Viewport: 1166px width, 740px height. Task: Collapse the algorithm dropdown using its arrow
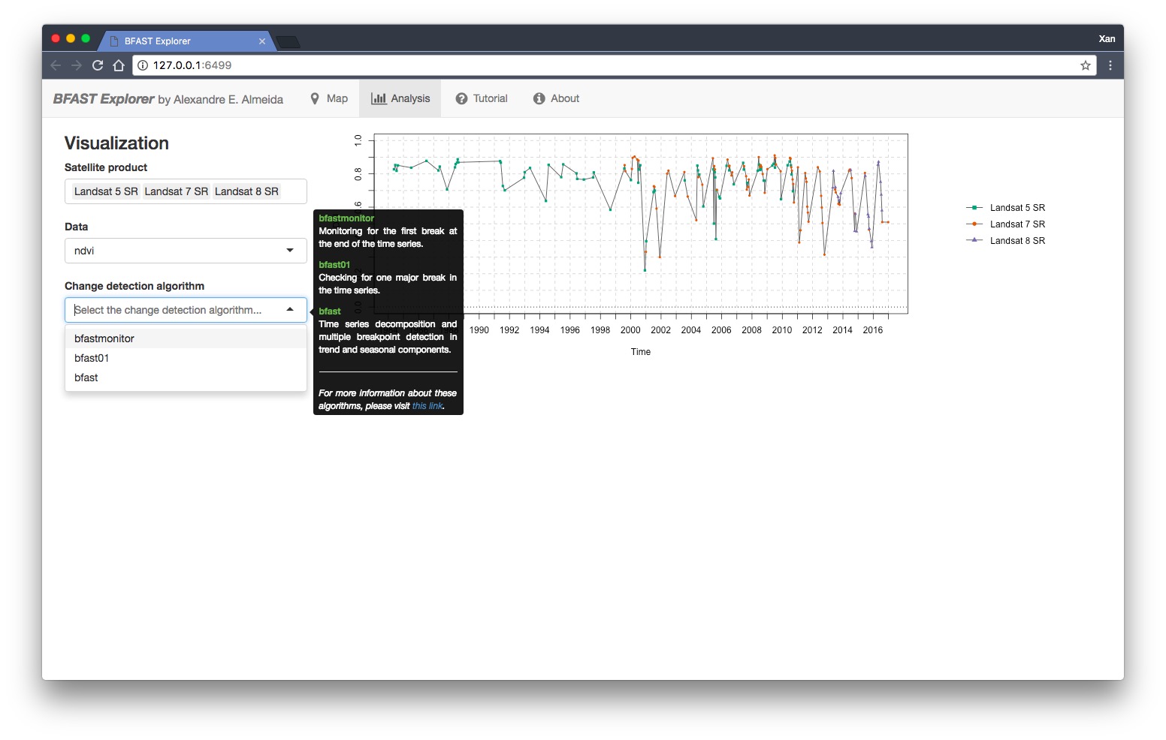(290, 309)
